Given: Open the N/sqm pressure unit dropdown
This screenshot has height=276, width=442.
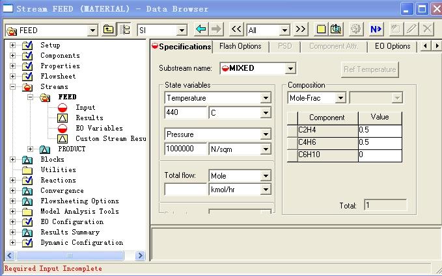Looking at the screenshot, I should [x=266, y=149].
